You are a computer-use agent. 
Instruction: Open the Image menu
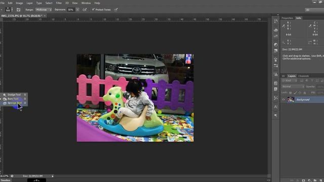pyautogui.click(x=19, y=3)
